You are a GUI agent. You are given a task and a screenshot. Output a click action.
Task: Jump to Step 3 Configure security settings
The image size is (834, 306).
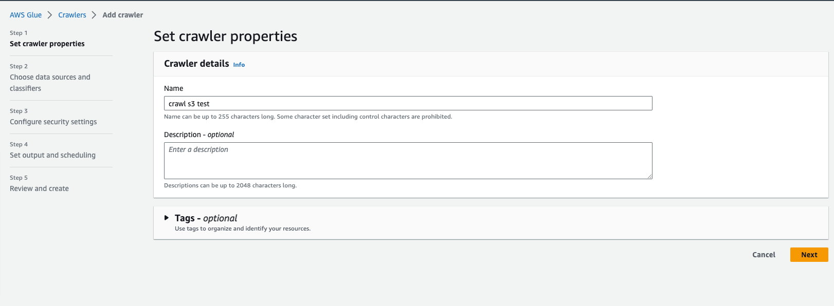(x=53, y=122)
